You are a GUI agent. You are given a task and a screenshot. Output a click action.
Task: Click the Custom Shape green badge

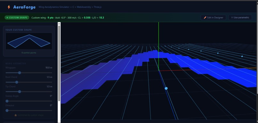click(x=17, y=18)
